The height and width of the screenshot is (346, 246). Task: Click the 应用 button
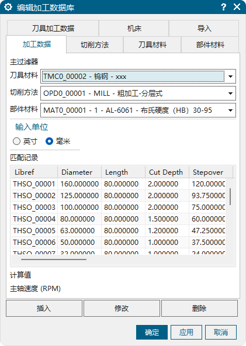(x=186, y=332)
